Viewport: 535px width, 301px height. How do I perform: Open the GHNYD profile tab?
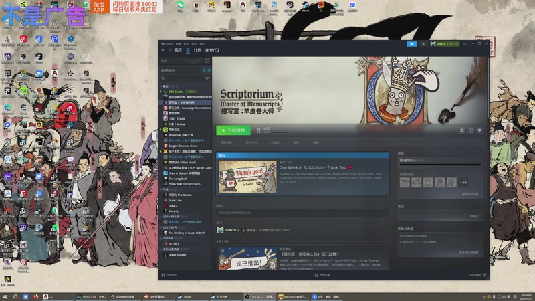[x=212, y=50]
